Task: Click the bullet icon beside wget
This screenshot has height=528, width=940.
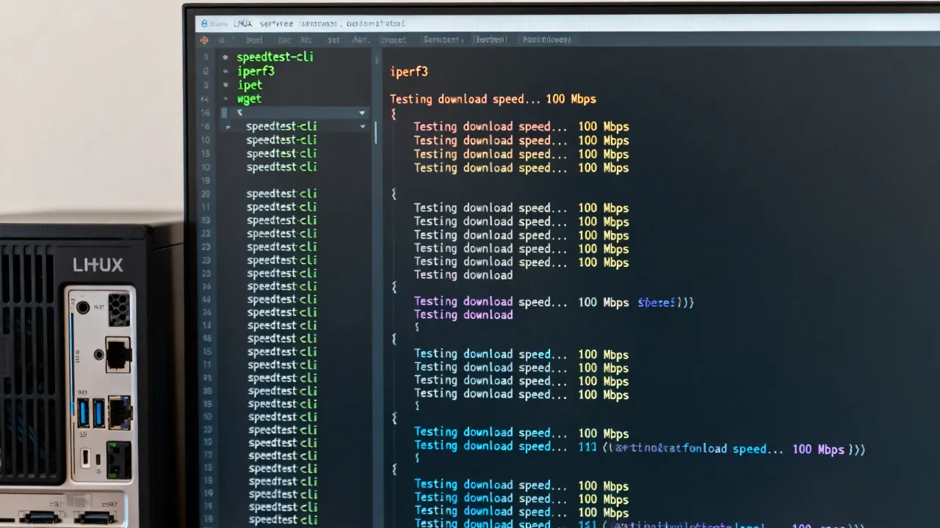Action: [225, 99]
